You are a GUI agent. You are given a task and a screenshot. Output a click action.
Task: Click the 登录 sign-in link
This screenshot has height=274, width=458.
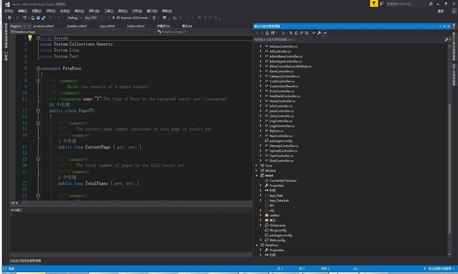point(441,11)
